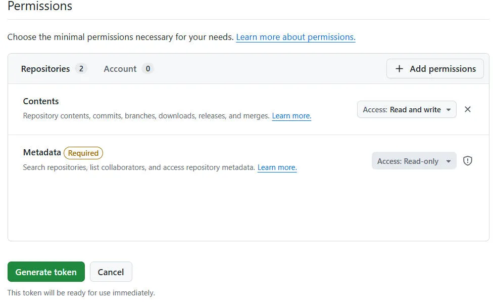
Task: Click the shield icon beside Metadata access
Action: [x=467, y=160]
